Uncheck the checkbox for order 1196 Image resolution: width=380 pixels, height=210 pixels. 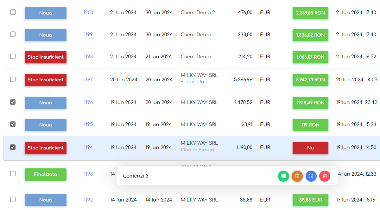13,102
